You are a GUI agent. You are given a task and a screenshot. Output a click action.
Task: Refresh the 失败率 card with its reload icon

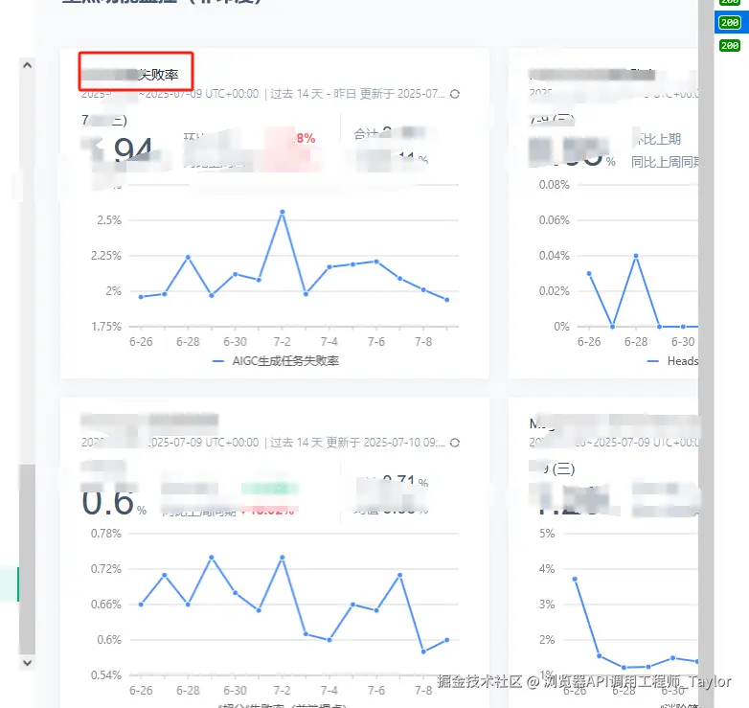tap(455, 94)
